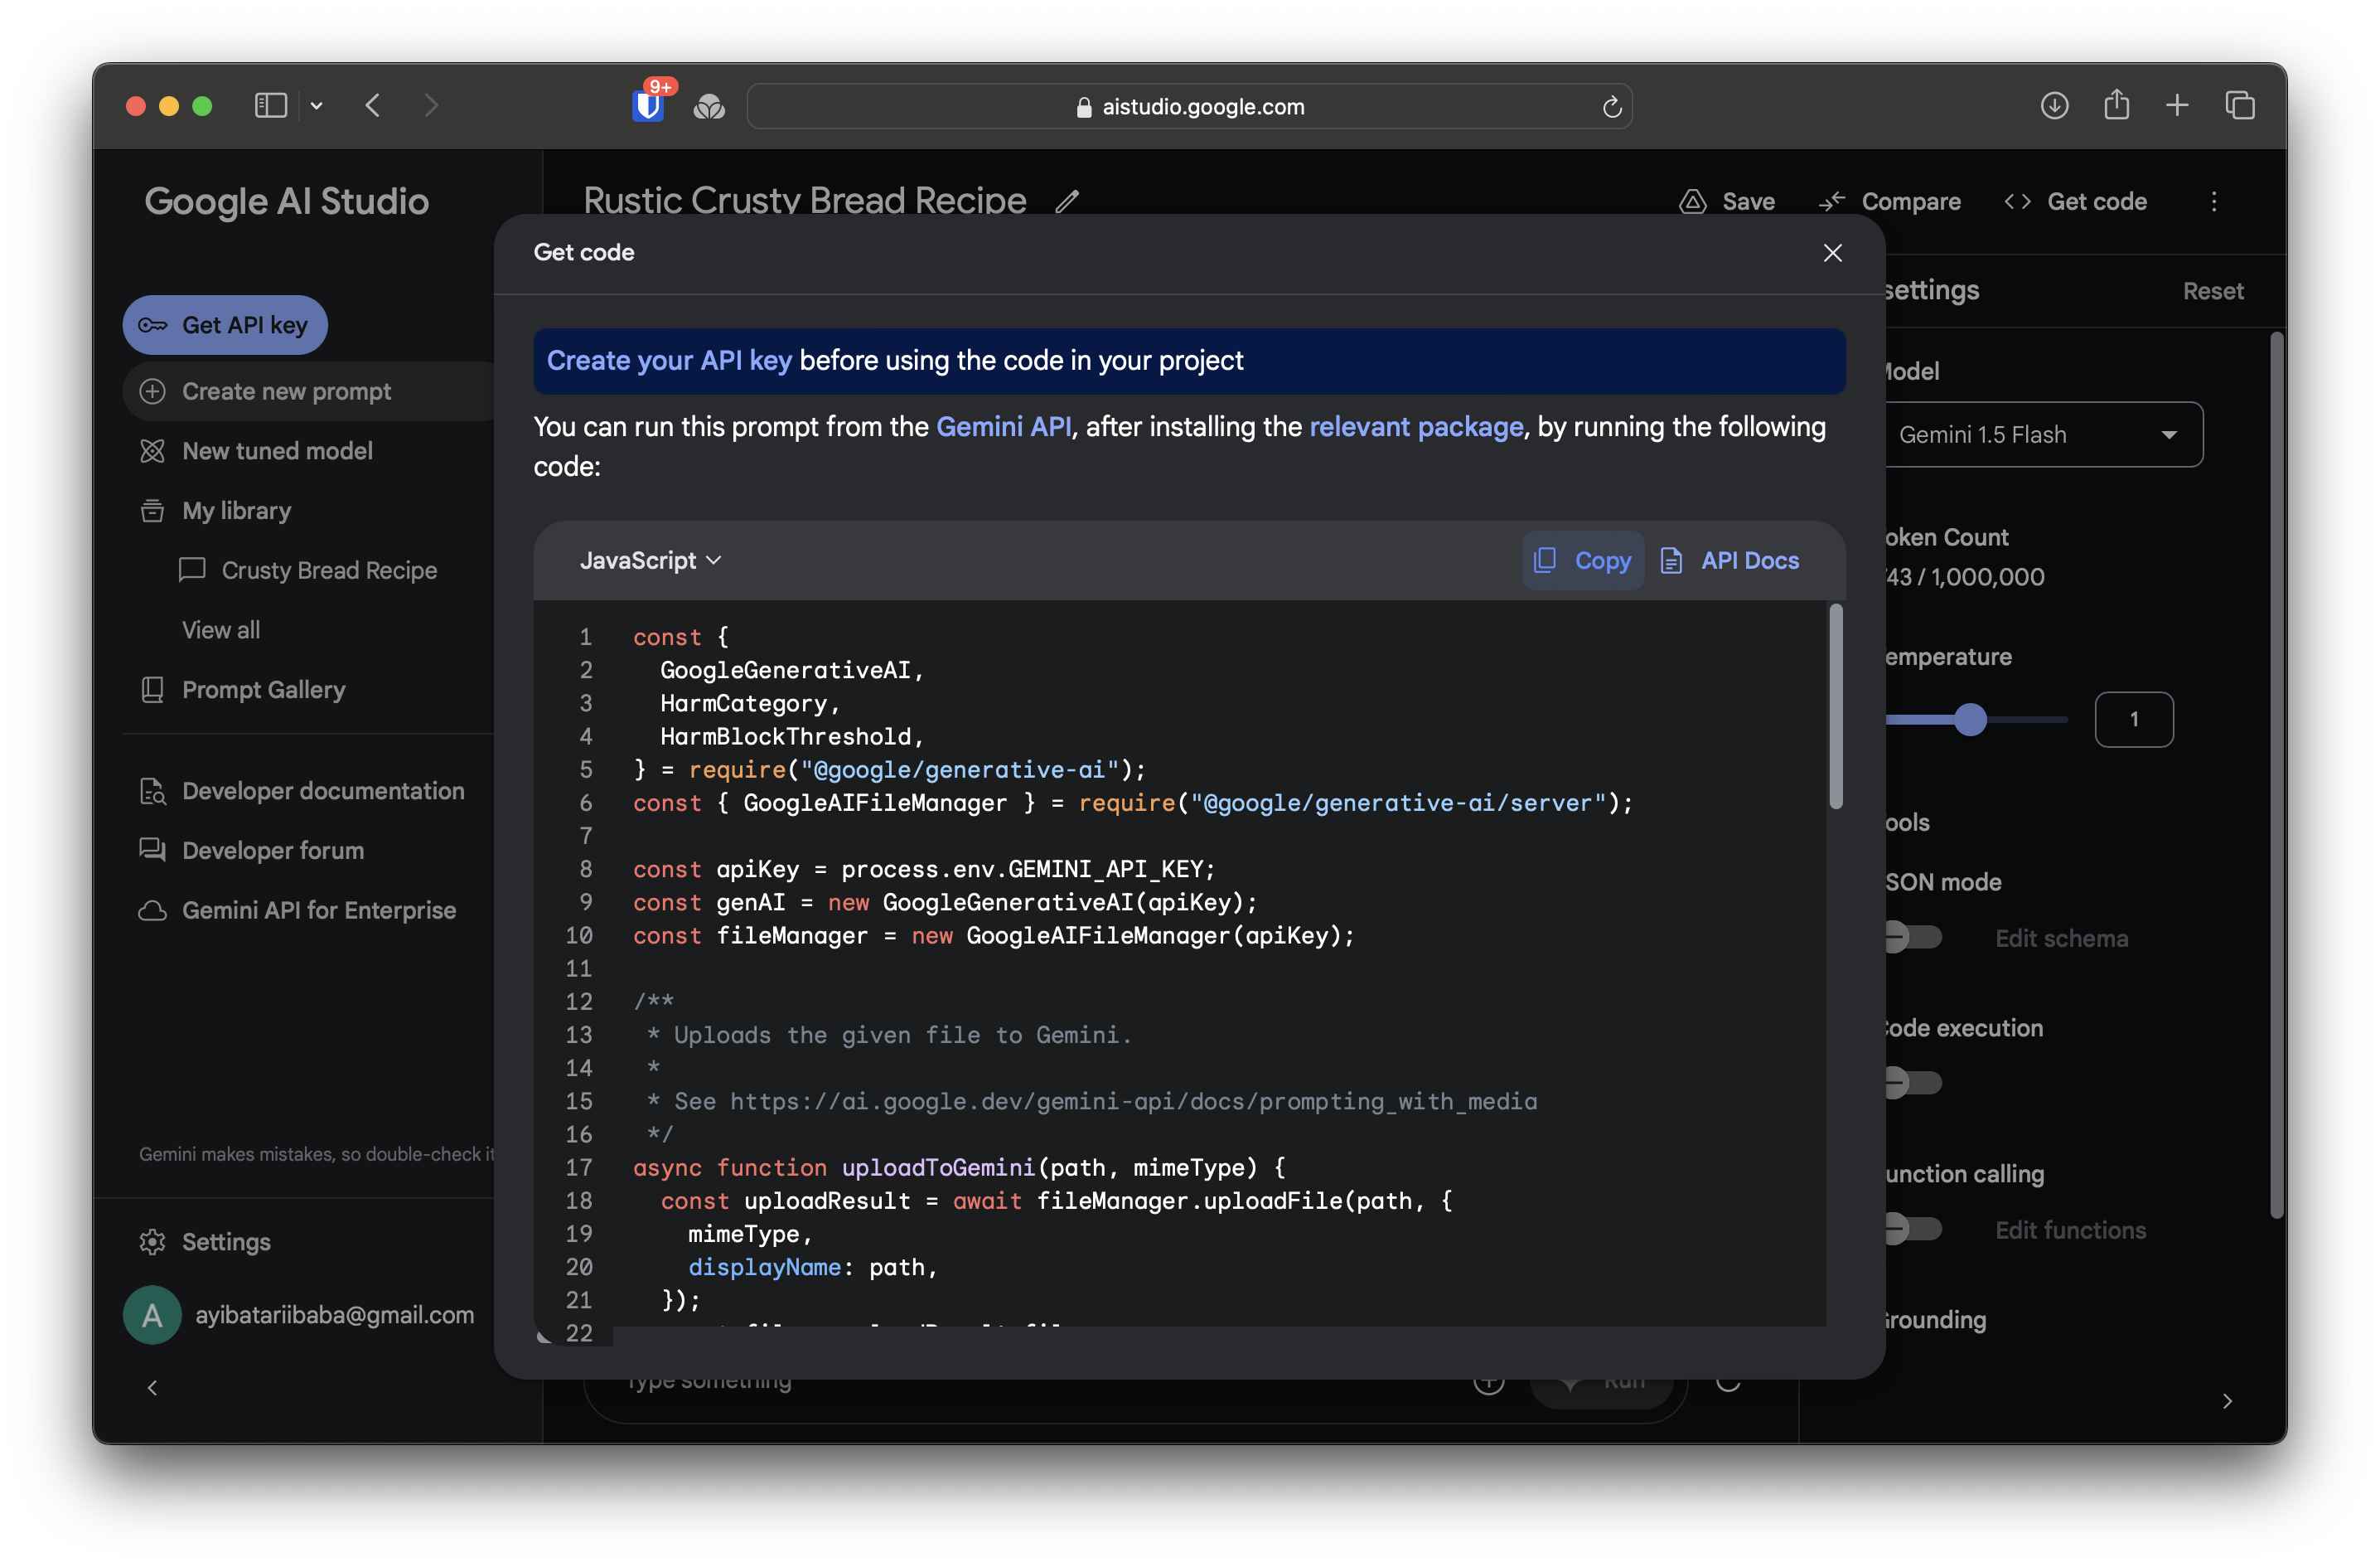Click the temperature value field
The image size is (2380, 1567).
point(2134,720)
